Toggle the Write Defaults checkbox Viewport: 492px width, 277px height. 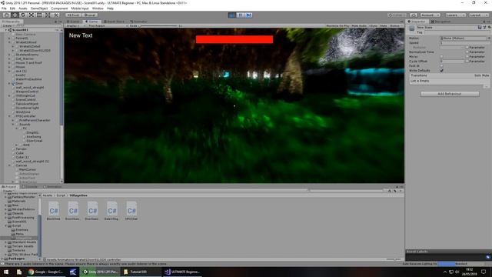pos(442,71)
